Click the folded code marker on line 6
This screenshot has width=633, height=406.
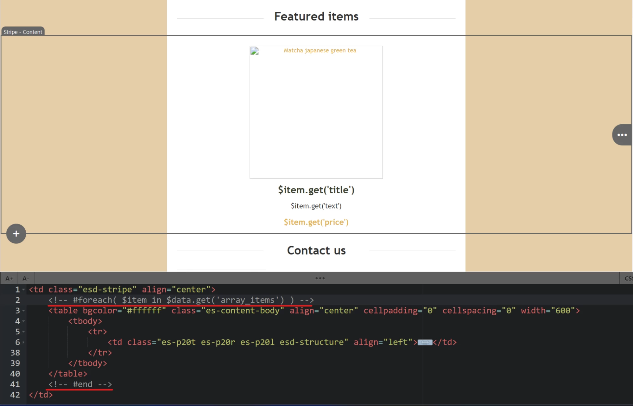(425, 342)
